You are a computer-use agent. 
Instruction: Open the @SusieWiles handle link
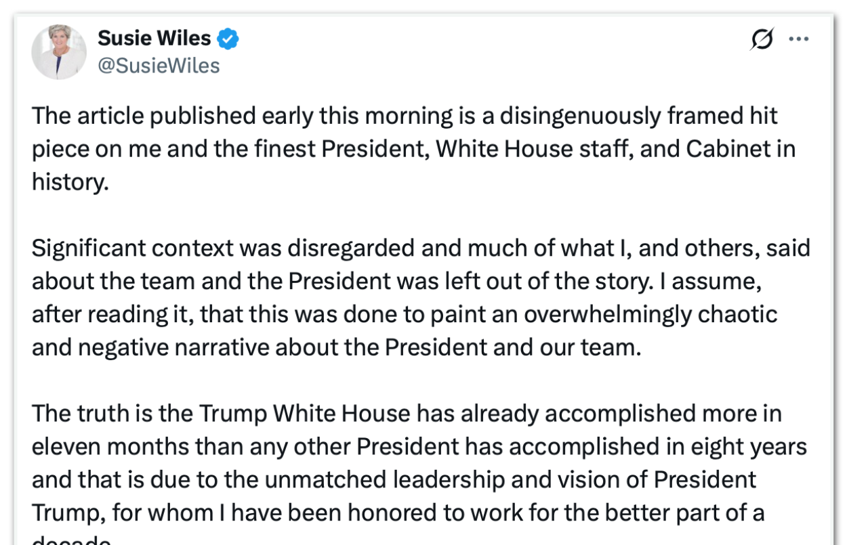[159, 66]
